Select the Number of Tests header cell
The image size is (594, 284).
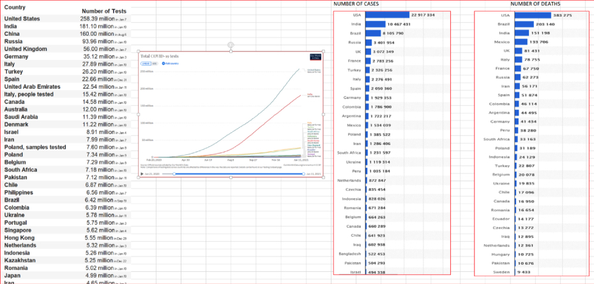pyautogui.click(x=106, y=11)
